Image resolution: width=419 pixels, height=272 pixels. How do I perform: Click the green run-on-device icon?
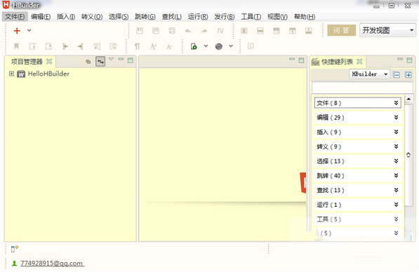pyautogui.click(x=194, y=46)
